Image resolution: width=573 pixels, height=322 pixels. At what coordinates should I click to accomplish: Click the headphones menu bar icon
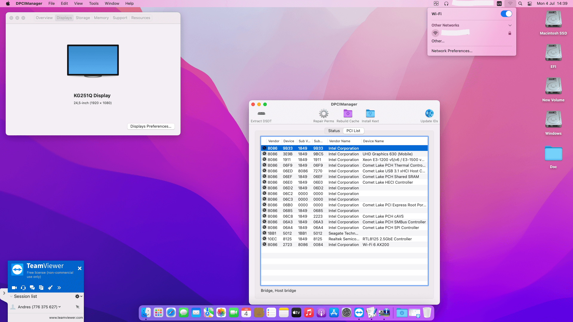click(446, 4)
